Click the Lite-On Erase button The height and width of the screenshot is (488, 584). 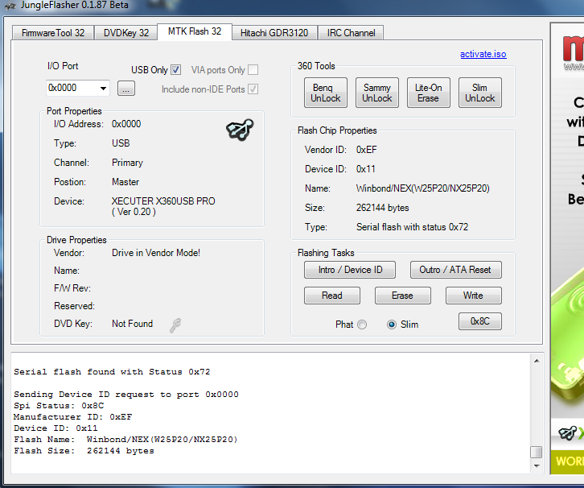[x=428, y=93]
